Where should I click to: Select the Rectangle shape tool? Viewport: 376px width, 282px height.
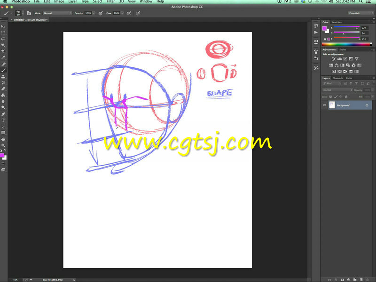click(3, 133)
